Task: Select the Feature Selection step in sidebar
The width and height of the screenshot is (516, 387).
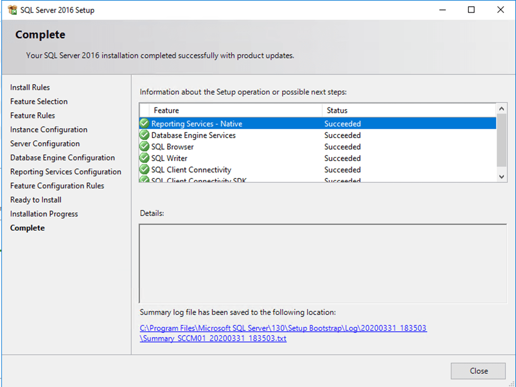Action: pyautogui.click(x=39, y=102)
